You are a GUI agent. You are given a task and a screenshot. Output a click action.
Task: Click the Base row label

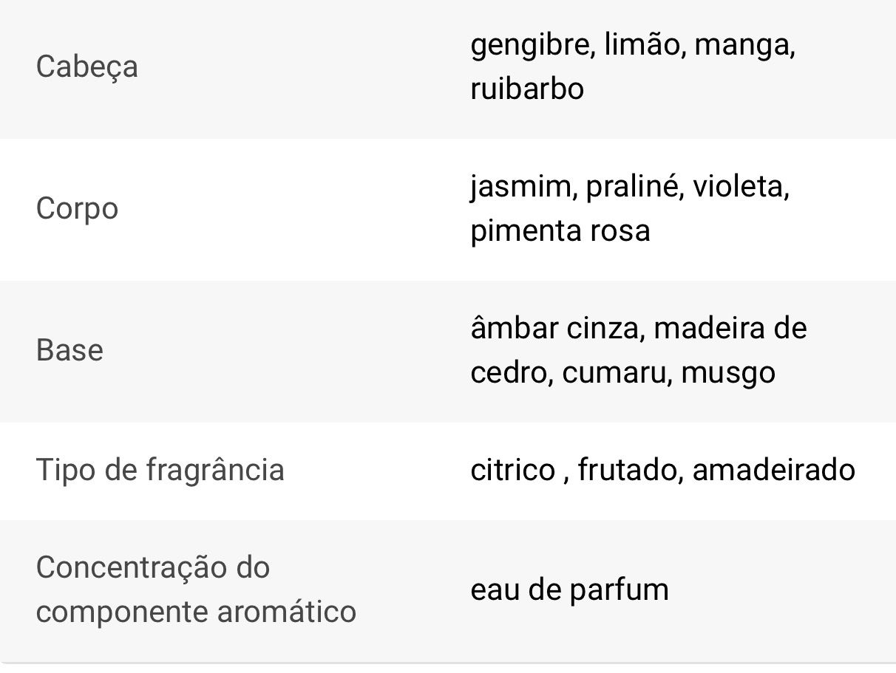[69, 351]
